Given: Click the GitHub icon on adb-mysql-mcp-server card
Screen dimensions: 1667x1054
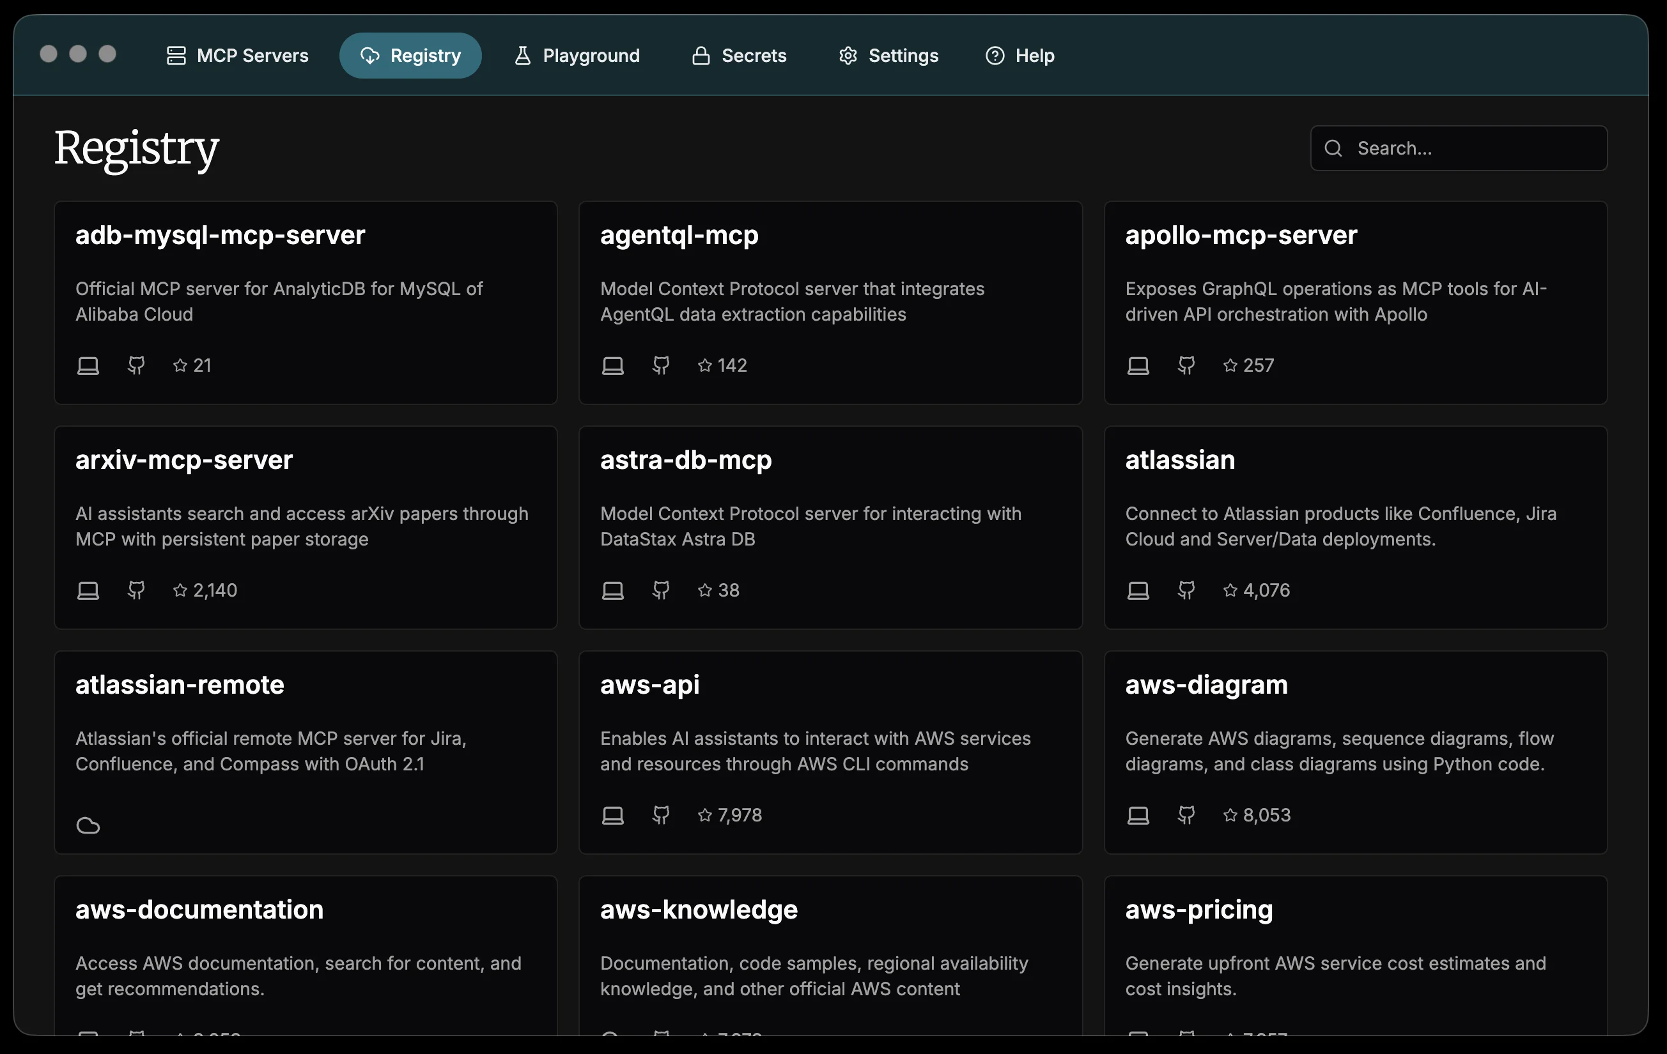Looking at the screenshot, I should 136,365.
